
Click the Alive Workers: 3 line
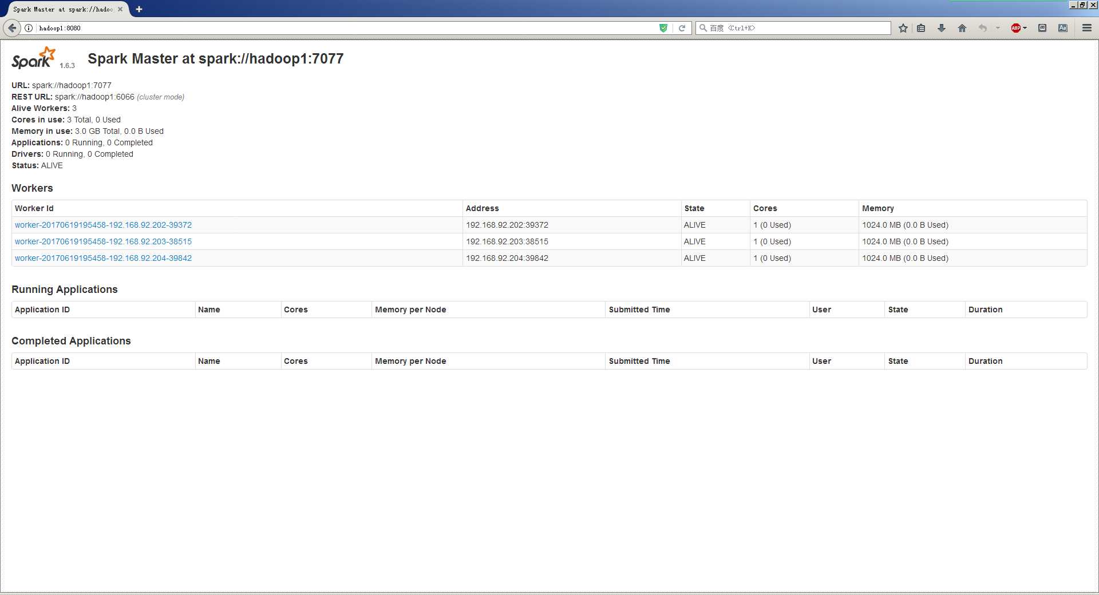(44, 108)
